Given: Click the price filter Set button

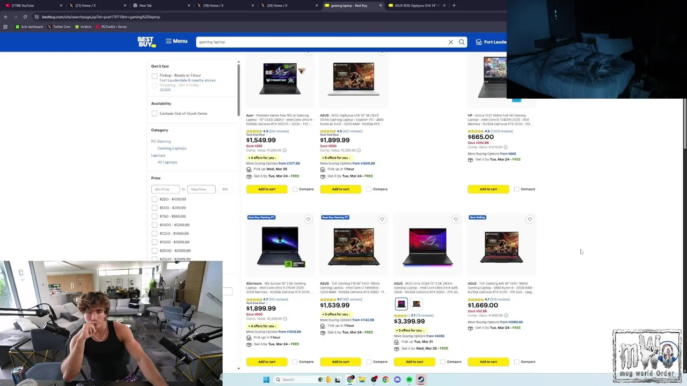Looking at the screenshot, I should (225, 189).
